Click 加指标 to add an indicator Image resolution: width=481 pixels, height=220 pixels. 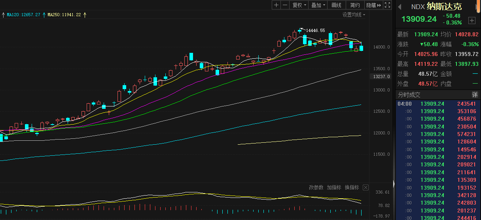coord(334,187)
